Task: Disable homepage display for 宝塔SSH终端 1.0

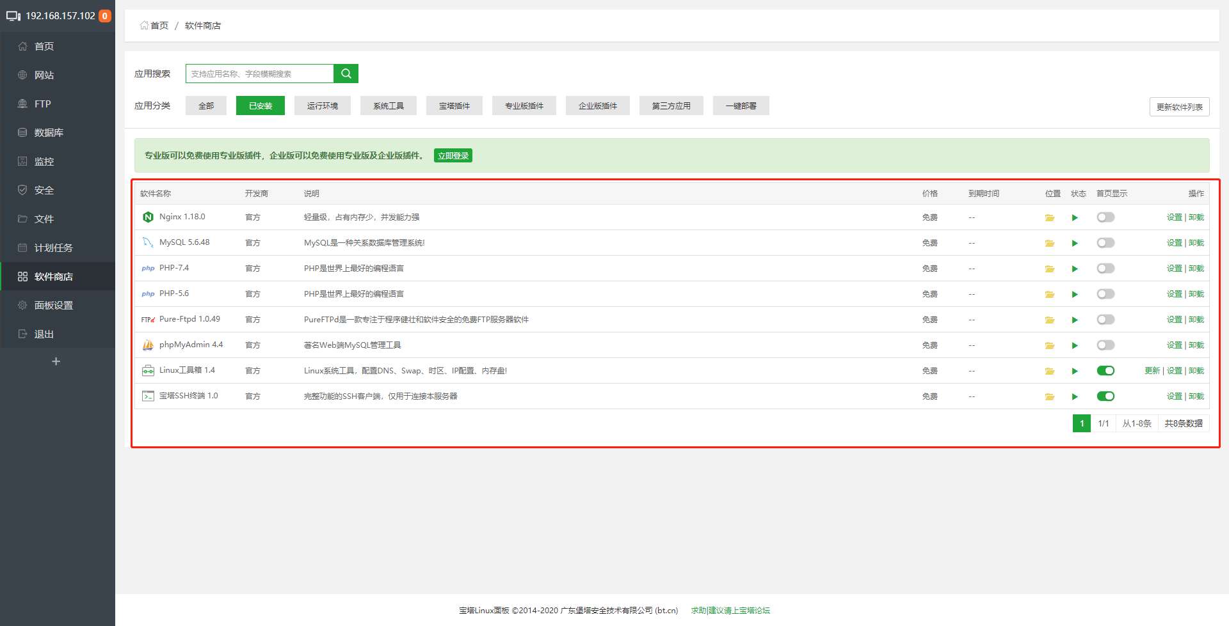Action: pyautogui.click(x=1105, y=396)
